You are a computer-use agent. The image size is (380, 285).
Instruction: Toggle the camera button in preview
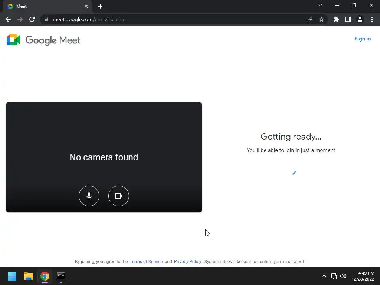(119, 196)
